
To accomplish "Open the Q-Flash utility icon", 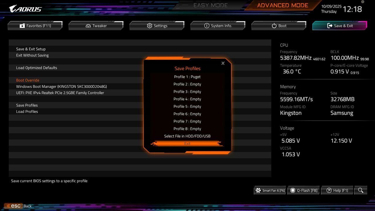I will coord(293,190).
